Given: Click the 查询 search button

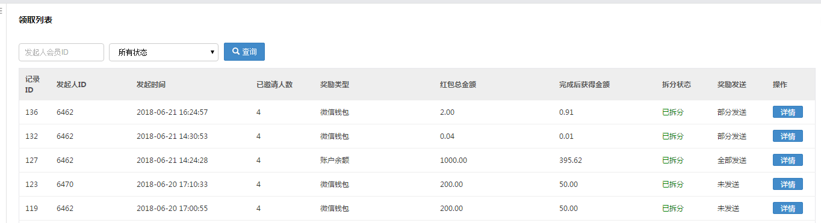Looking at the screenshot, I should pyautogui.click(x=244, y=52).
